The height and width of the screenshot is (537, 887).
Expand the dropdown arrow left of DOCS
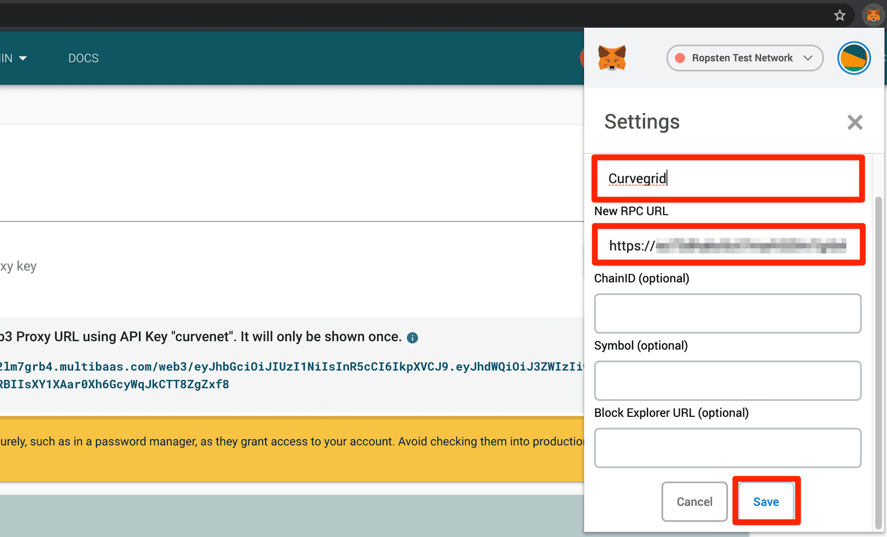pos(23,58)
